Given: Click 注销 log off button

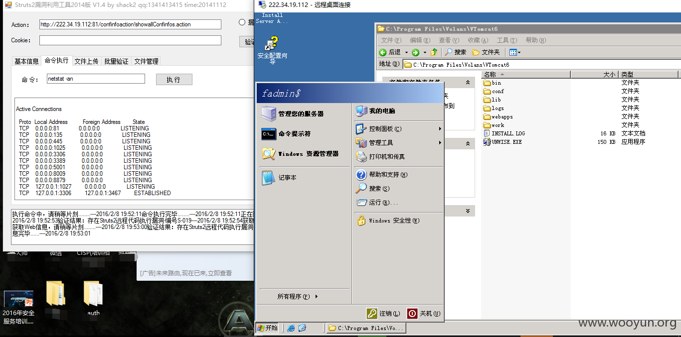Looking at the screenshot, I should pyautogui.click(x=383, y=314).
